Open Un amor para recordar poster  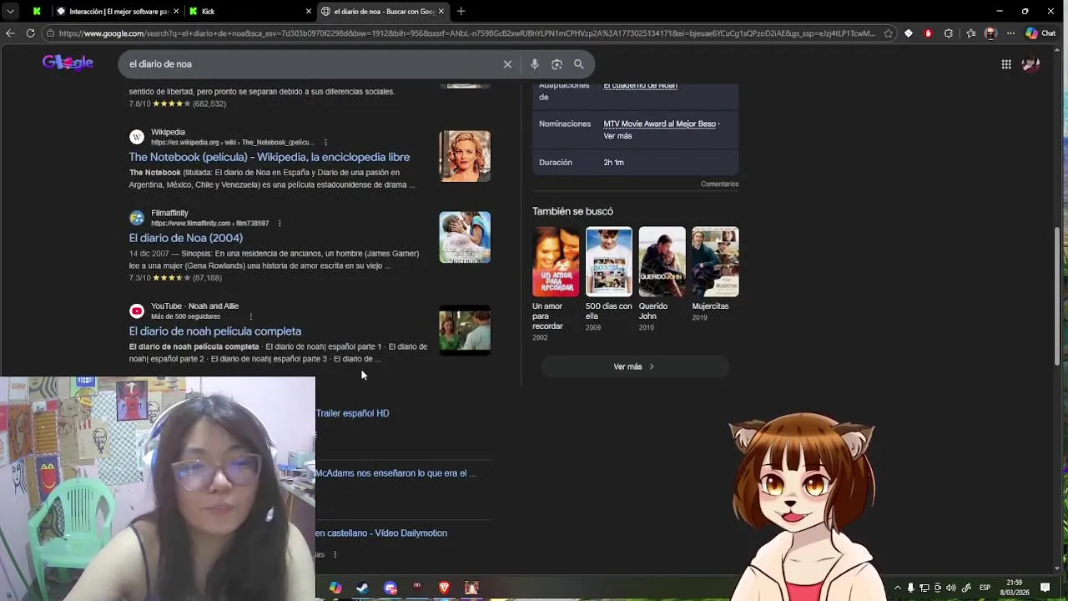click(x=556, y=261)
